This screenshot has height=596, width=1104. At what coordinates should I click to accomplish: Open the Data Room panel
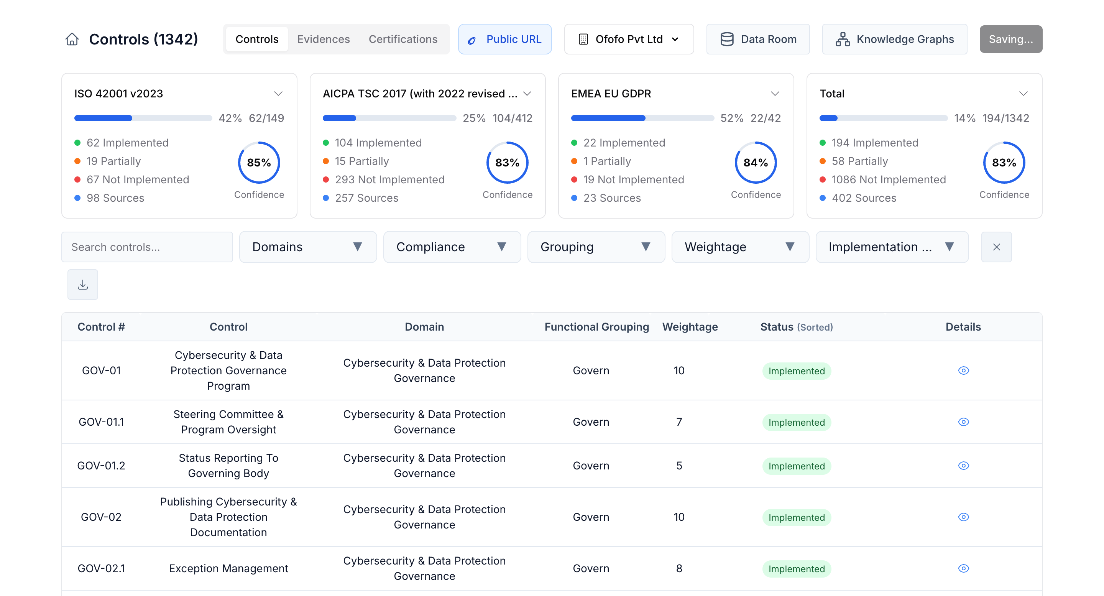(x=758, y=39)
